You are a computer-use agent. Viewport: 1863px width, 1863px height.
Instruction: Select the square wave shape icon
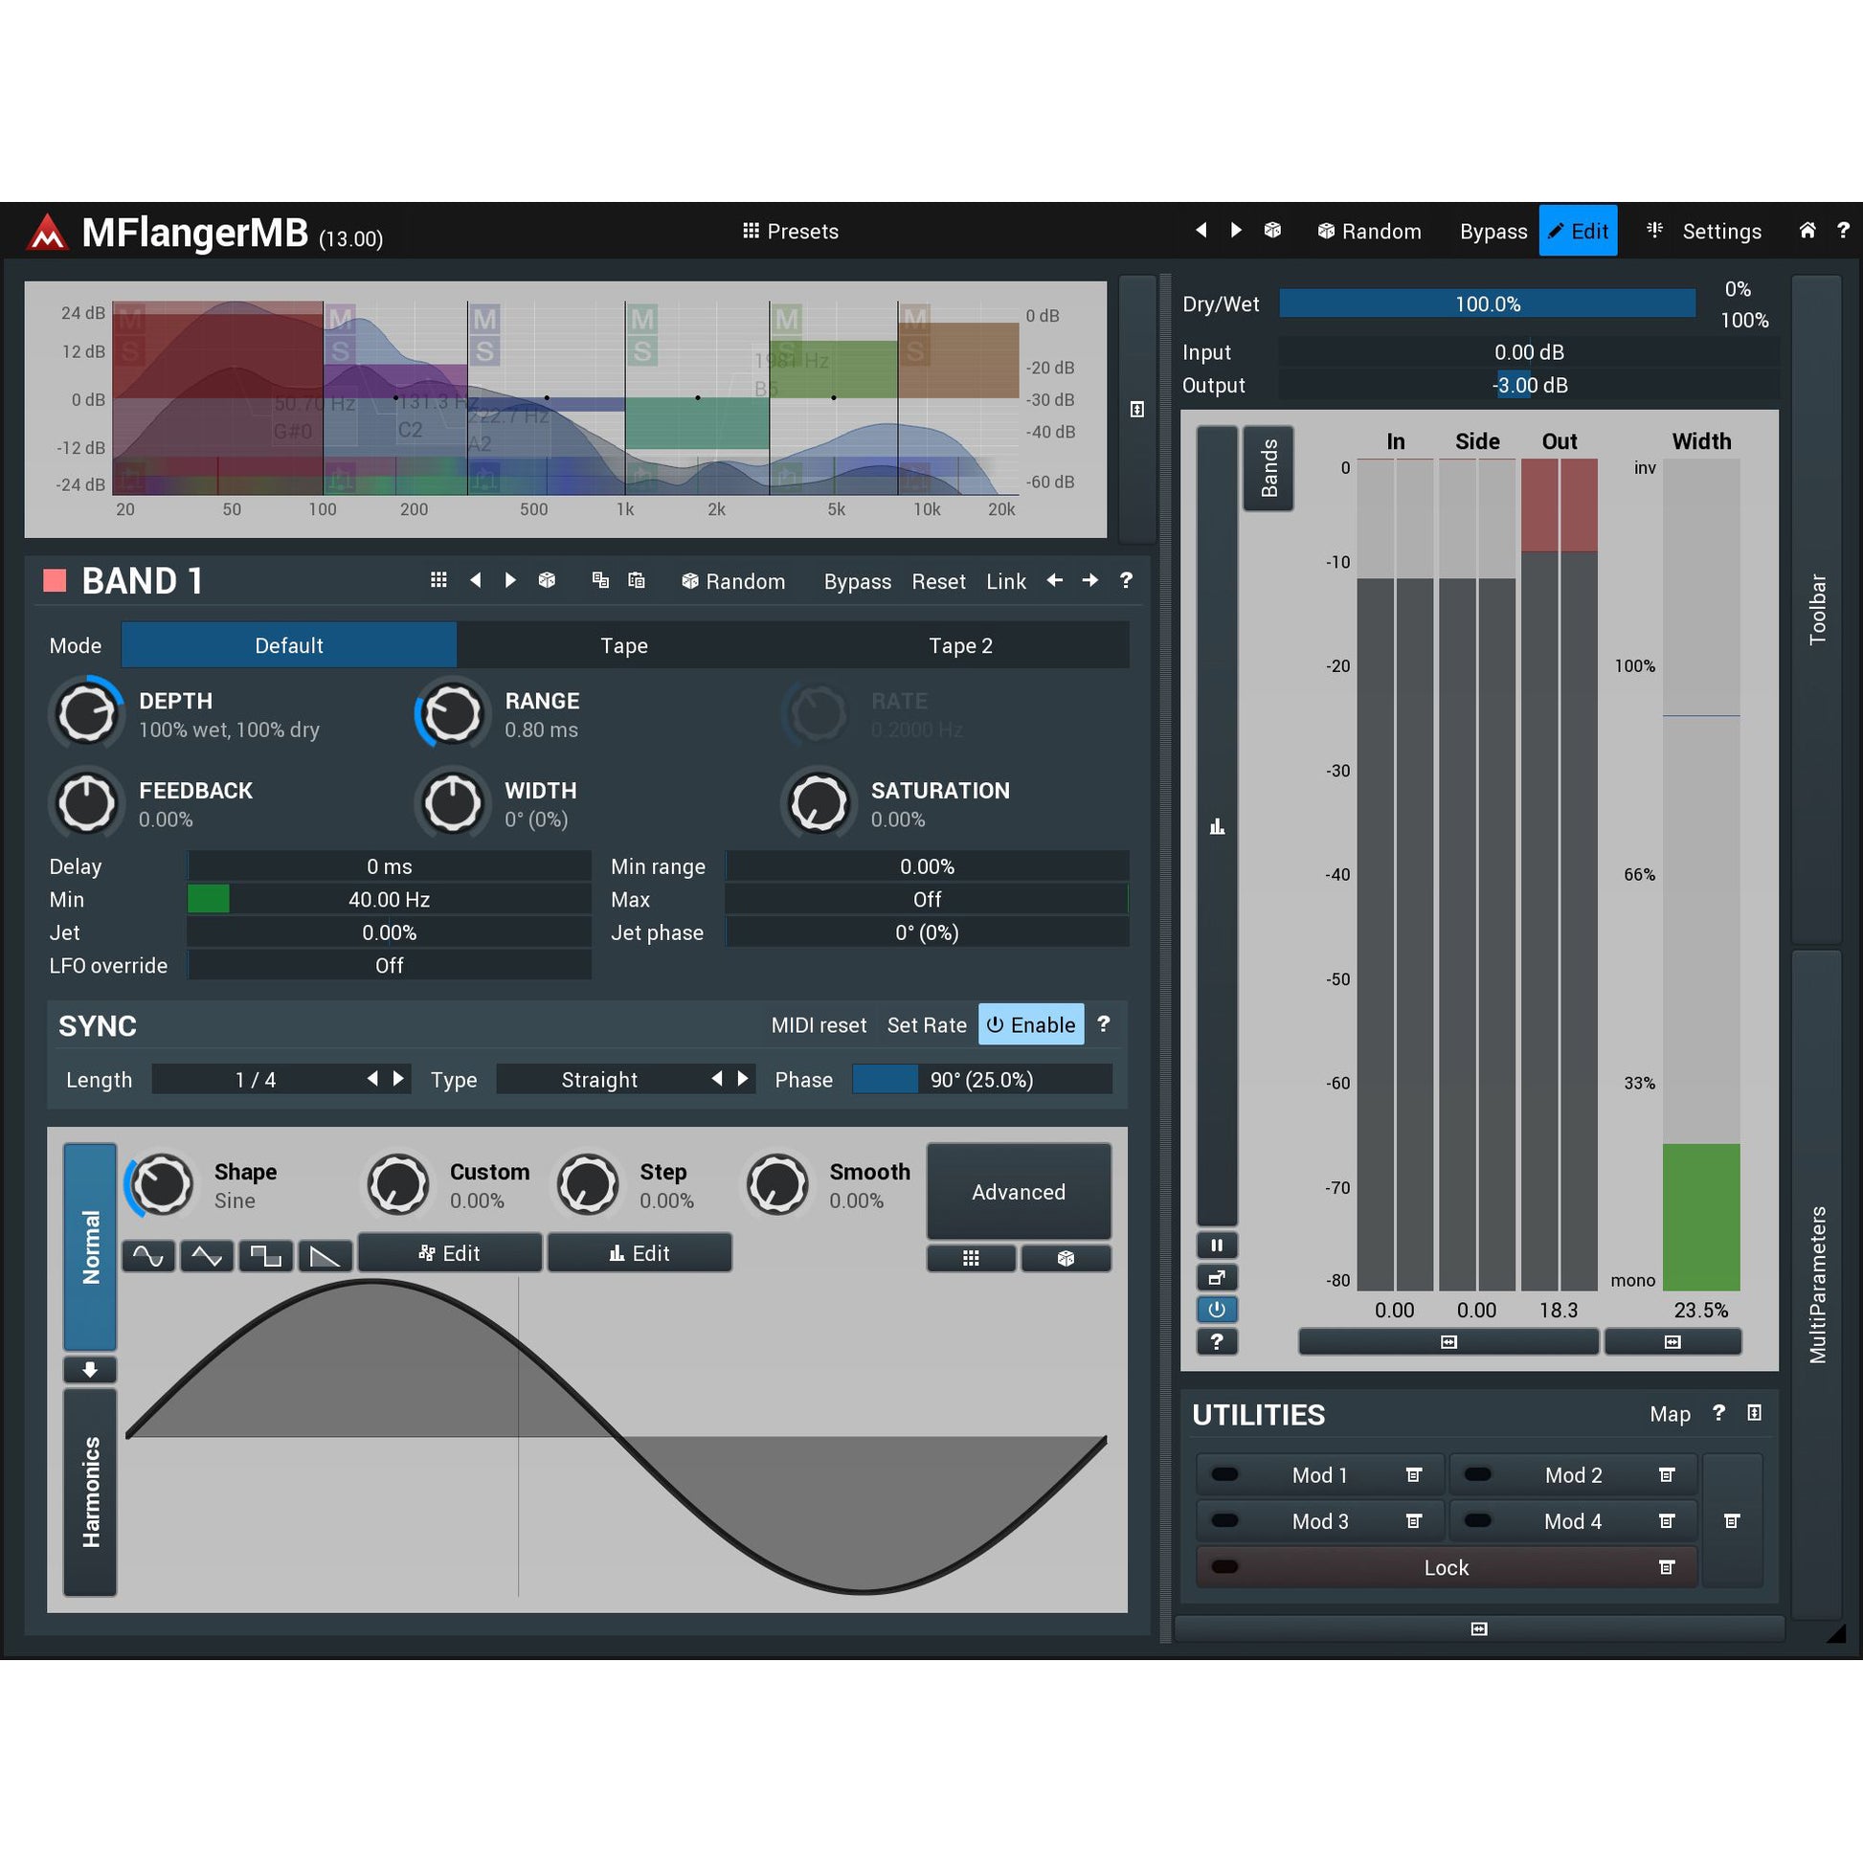(266, 1255)
